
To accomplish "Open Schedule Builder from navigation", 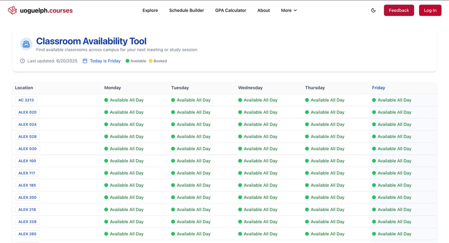I will tap(186, 10).
